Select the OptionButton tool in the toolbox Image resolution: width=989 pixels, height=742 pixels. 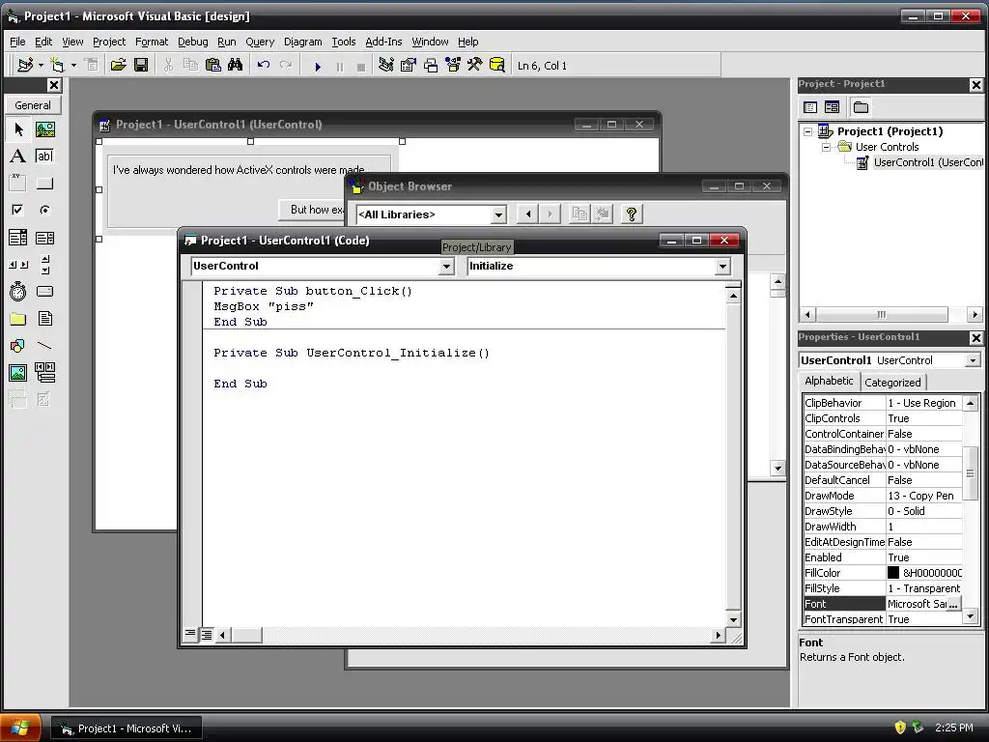(x=44, y=210)
